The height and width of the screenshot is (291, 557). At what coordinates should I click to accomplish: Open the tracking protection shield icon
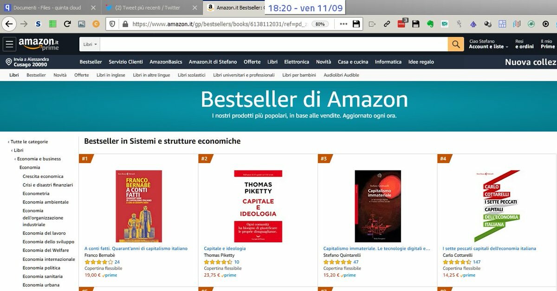112,24
